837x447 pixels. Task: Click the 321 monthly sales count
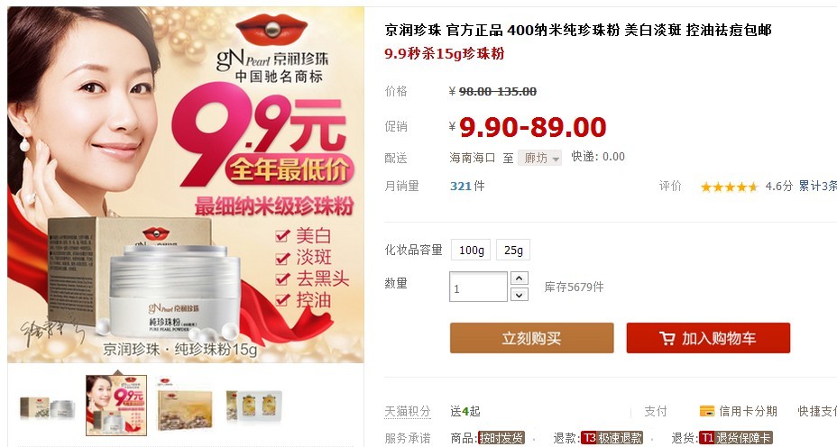tap(461, 187)
